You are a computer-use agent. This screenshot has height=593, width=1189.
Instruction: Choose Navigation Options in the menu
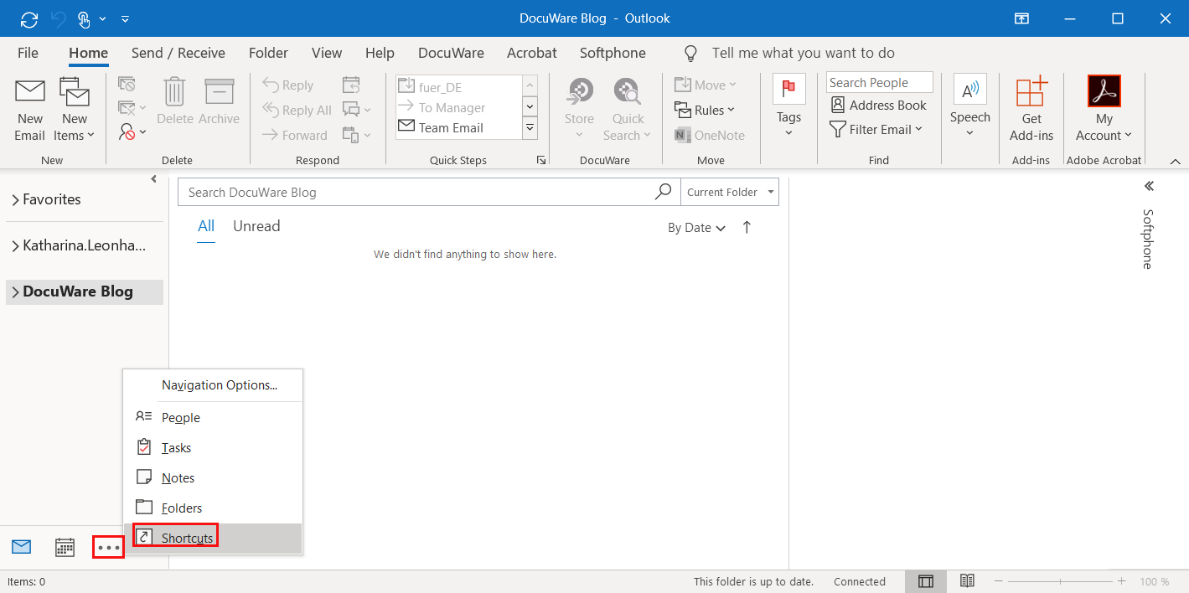(x=219, y=385)
